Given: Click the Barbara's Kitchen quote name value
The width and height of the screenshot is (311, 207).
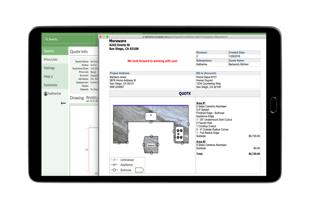Looking at the screenshot, I should (x=238, y=64).
